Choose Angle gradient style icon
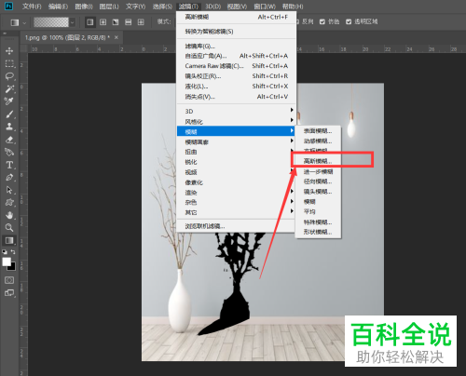This screenshot has width=466, height=376. (x=116, y=22)
